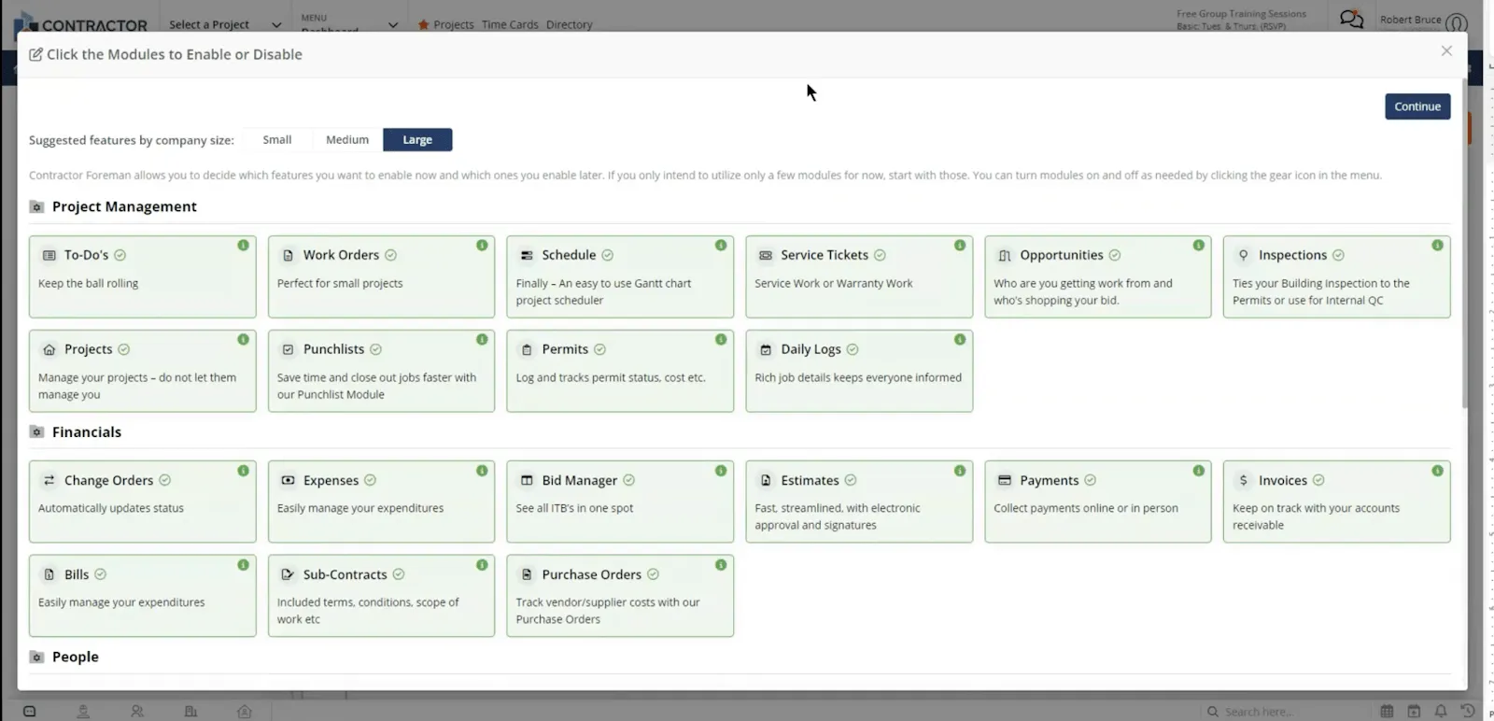Viewport: 1494px width, 721px height.
Task: Click the history clock icon in bottom bar
Action: pos(1468,712)
